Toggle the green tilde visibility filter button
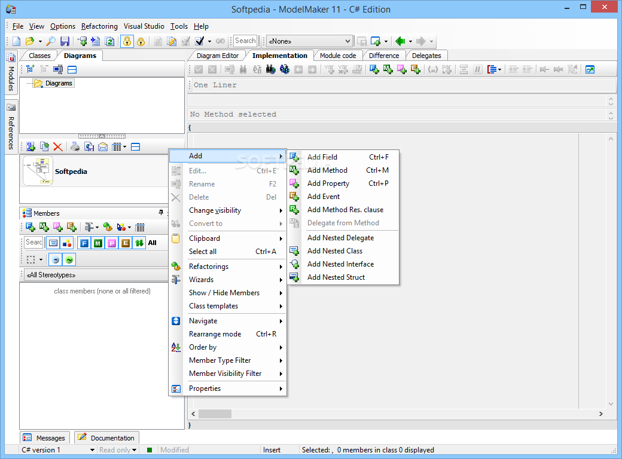The width and height of the screenshot is (622, 459). 69,259
